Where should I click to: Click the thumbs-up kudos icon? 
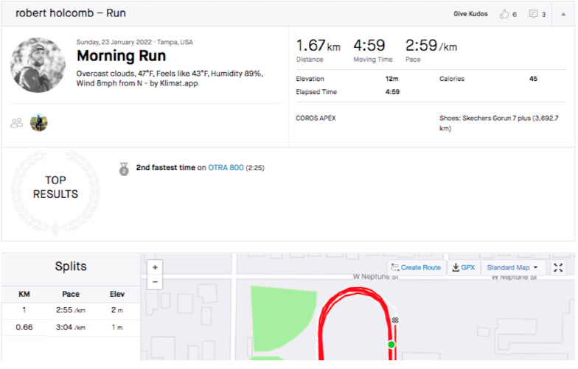tap(504, 14)
